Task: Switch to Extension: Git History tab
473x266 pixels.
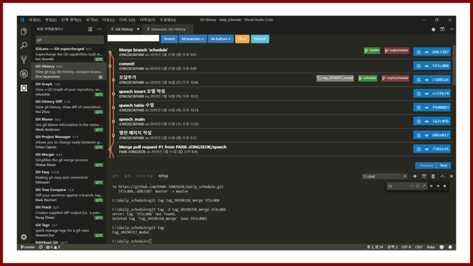Action: pos(168,29)
